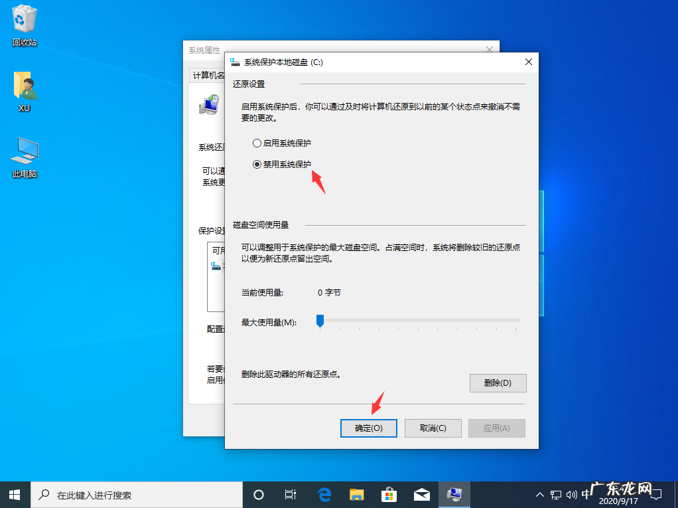Image resolution: width=678 pixels, height=508 pixels.
Task: Expand hidden icons arrow in system tray
Action: coord(539,494)
